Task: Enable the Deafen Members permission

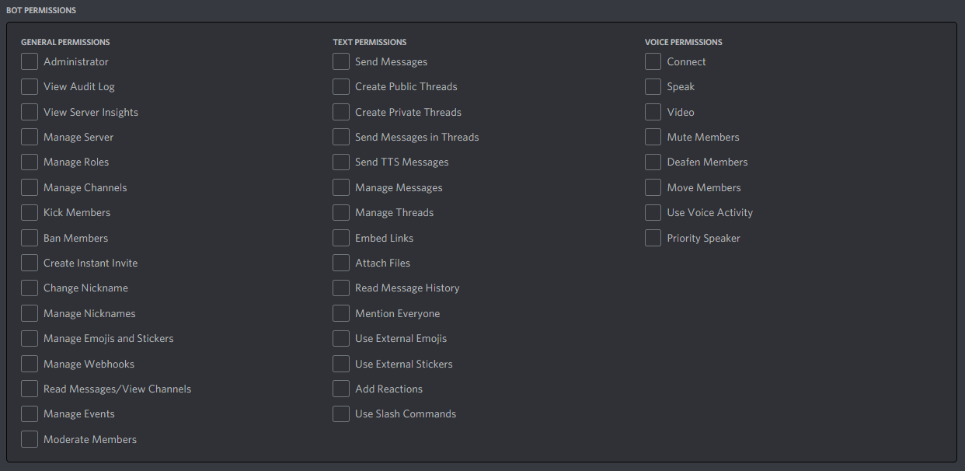Action: coord(653,162)
